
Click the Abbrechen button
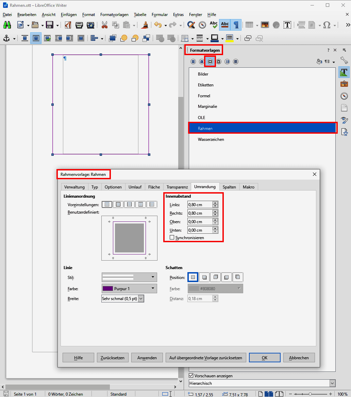(x=299, y=358)
